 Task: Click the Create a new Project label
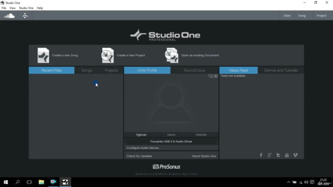tap(131, 56)
